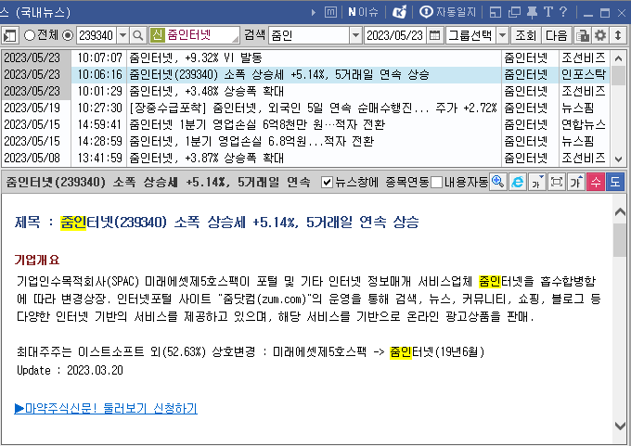Open the N이슈 news issue button

click(363, 12)
